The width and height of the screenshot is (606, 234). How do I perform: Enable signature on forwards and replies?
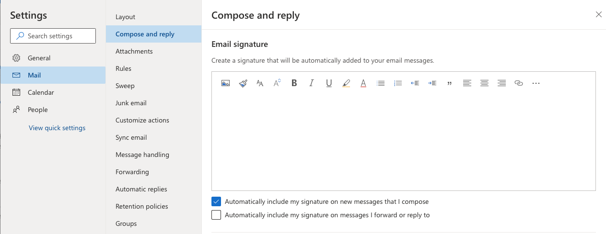[216, 215]
